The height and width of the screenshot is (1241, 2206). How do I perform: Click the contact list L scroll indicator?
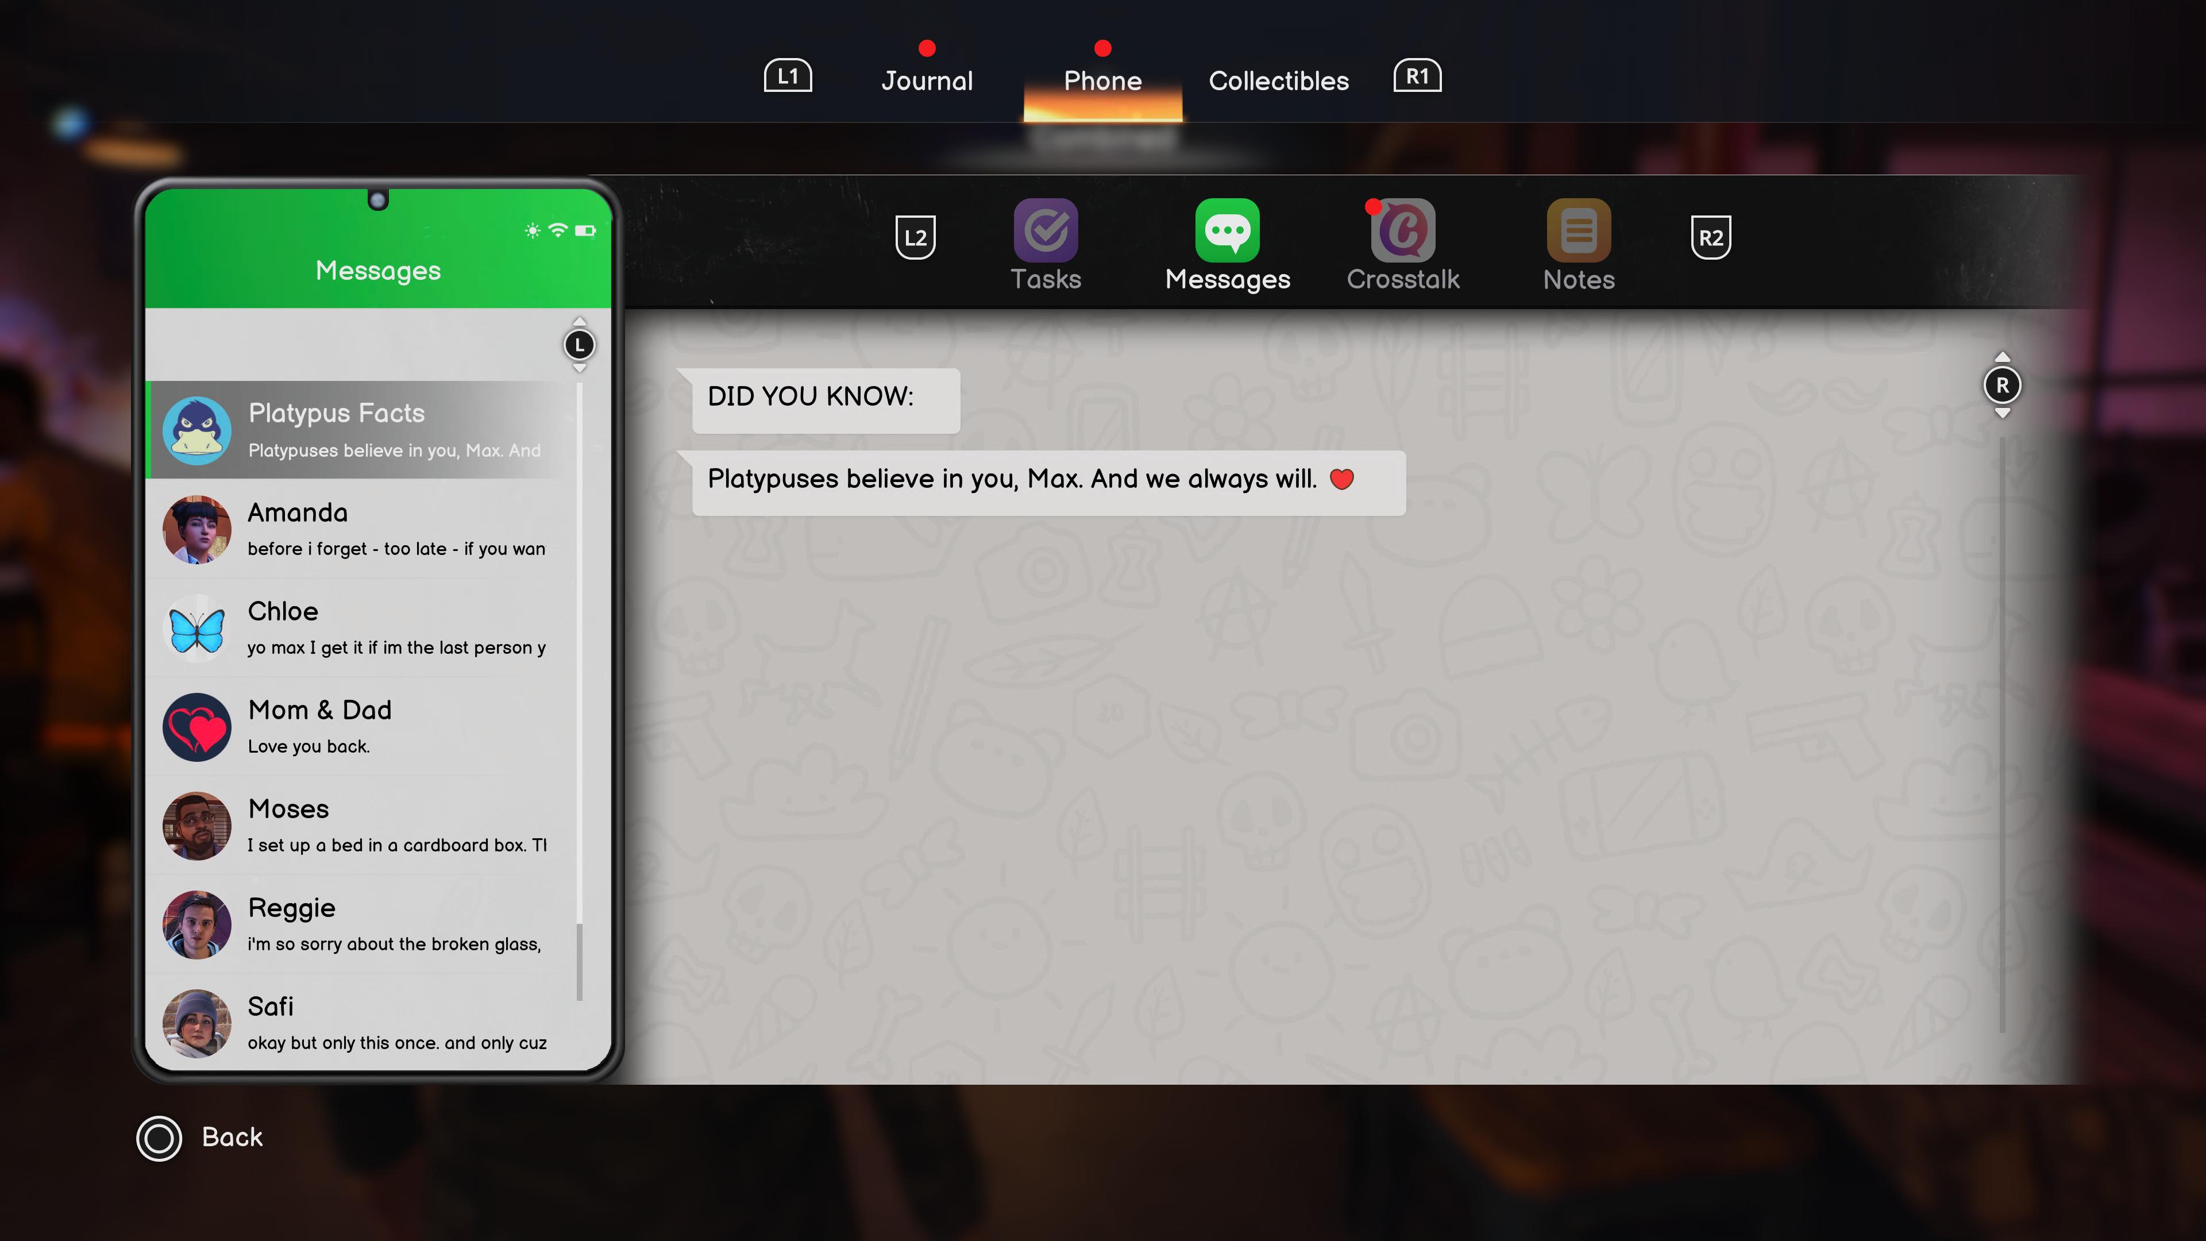pyautogui.click(x=580, y=345)
